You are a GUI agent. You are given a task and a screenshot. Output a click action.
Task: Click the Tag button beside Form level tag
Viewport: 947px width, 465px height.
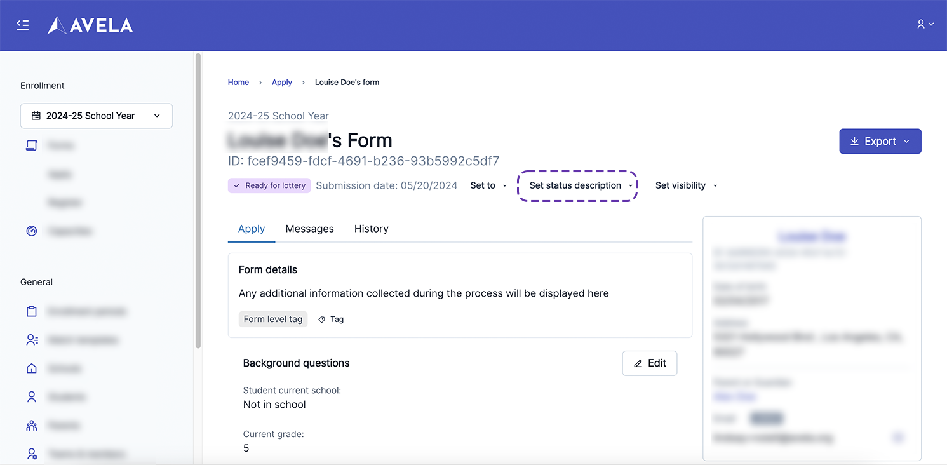[331, 320]
